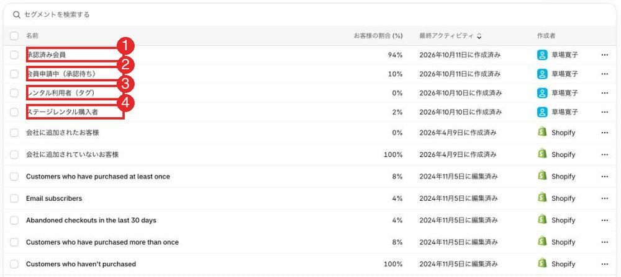This screenshot has height=277, width=621.
Task: Click Shopify logo in Email subscribers row
Action: (542, 198)
